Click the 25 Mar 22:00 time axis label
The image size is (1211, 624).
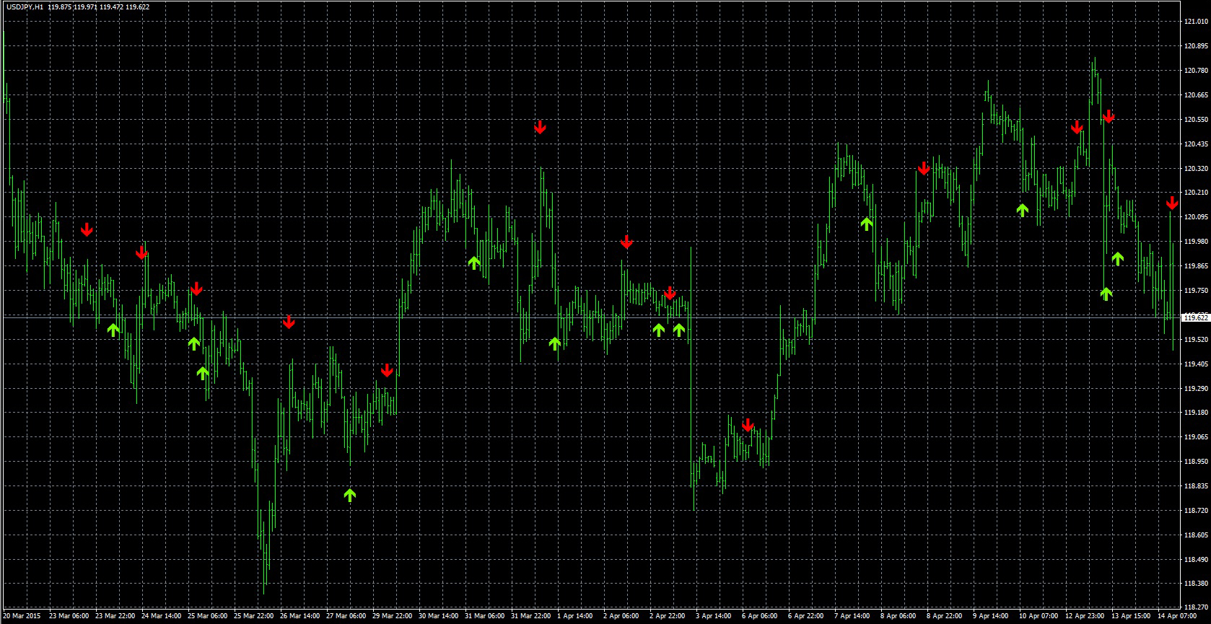253,616
